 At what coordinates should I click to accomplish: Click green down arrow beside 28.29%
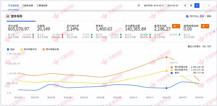[179, 35]
